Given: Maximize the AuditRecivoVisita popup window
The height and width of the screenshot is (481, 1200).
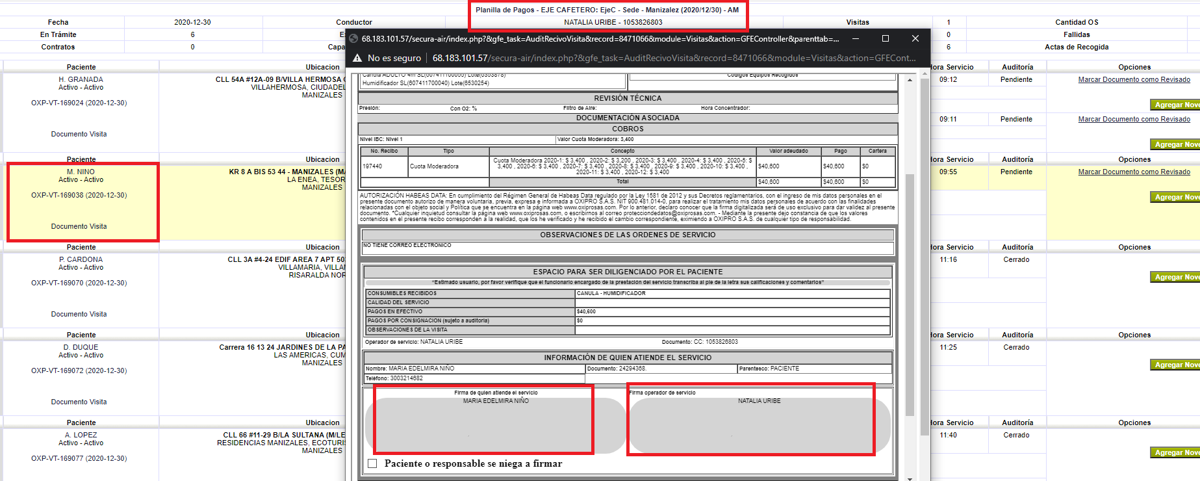Looking at the screenshot, I should 886,38.
